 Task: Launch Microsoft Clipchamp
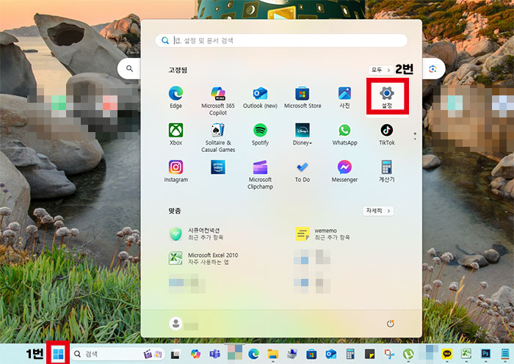coord(260,175)
